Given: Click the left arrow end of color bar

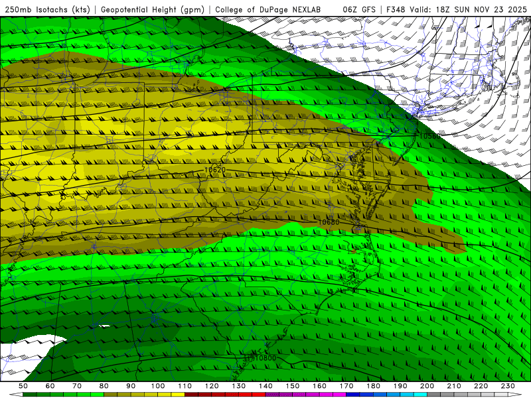Looking at the screenshot, I should (x=16, y=395).
